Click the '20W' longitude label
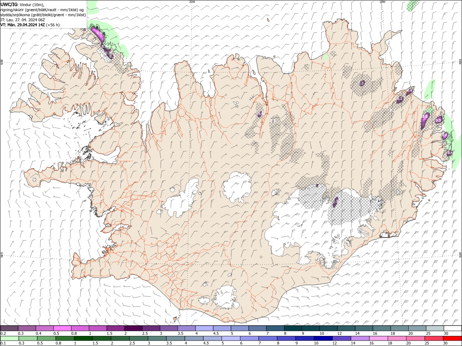 (192, 2)
